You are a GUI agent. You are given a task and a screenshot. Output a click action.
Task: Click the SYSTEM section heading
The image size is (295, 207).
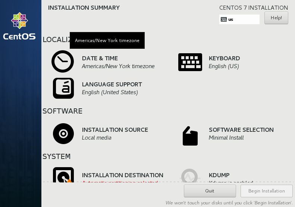[56, 156]
